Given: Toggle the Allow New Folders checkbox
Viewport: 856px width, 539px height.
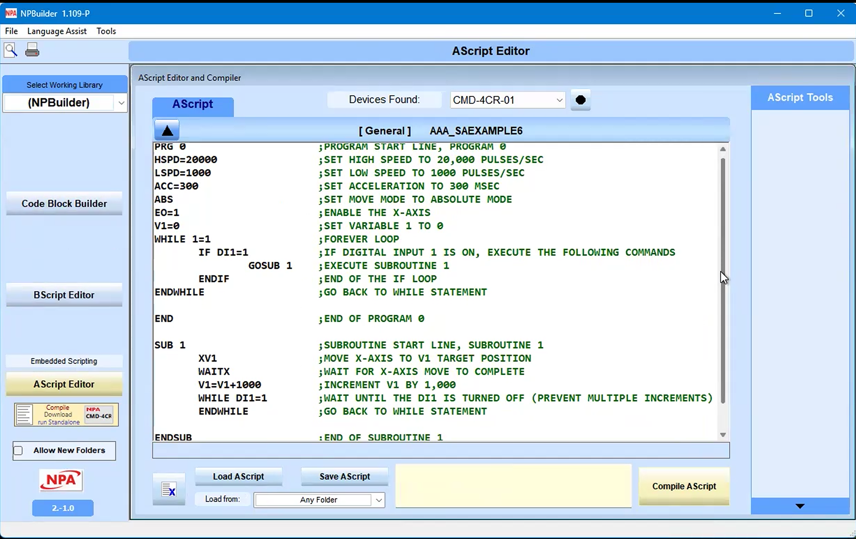Looking at the screenshot, I should 18,450.
